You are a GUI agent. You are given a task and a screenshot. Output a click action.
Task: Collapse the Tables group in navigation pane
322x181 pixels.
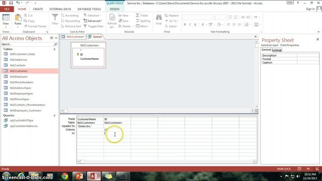(x=54, y=49)
